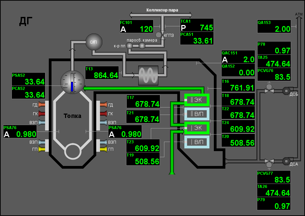305x216 pixels.
Task: Click the Топка furnace label
Action: (x=73, y=116)
